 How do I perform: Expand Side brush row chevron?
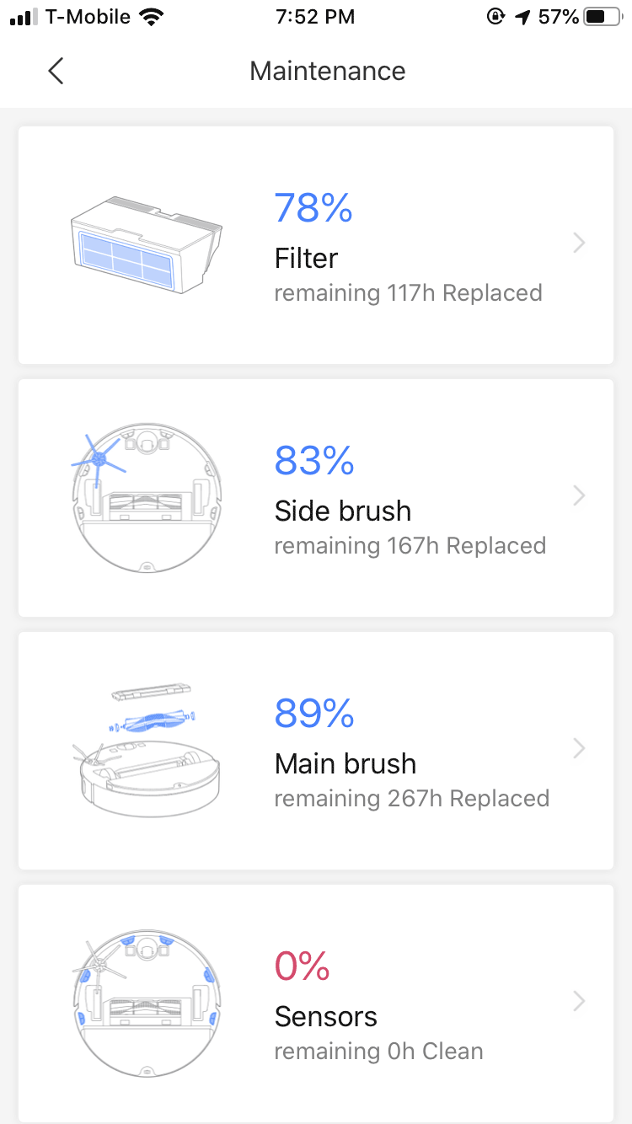pos(579,496)
